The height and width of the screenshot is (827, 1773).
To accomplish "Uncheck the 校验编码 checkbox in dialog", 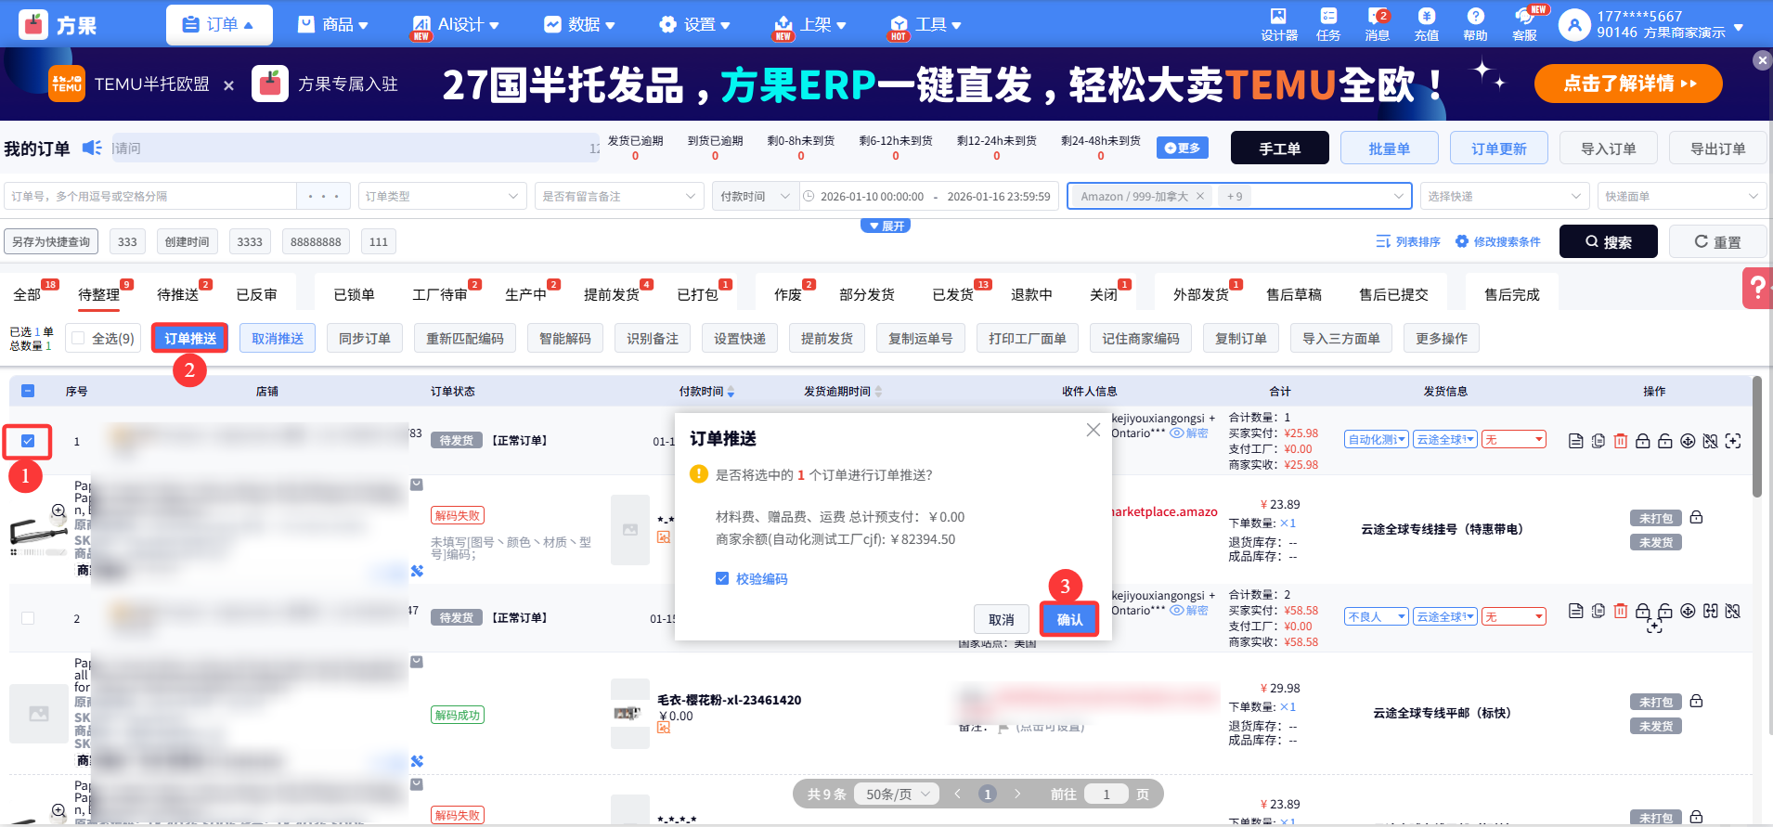I will point(722,578).
